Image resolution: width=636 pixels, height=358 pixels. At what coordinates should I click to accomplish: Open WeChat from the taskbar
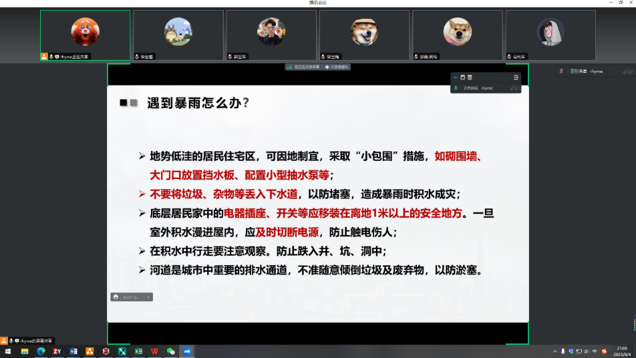[171, 351]
